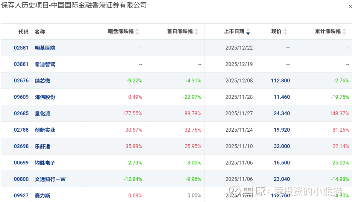Open stock 文远知行－W
The image size is (352, 202).
pyautogui.click(x=50, y=179)
